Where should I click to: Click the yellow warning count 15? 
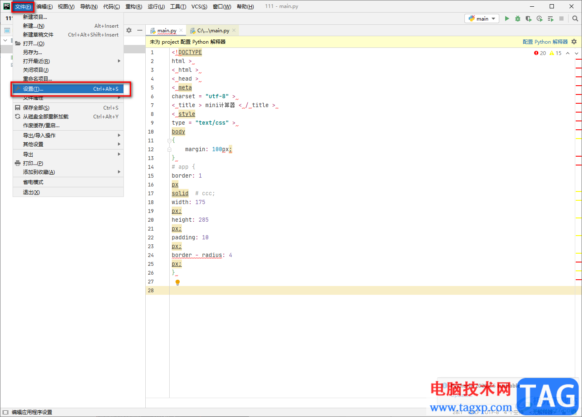(x=556, y=53)
